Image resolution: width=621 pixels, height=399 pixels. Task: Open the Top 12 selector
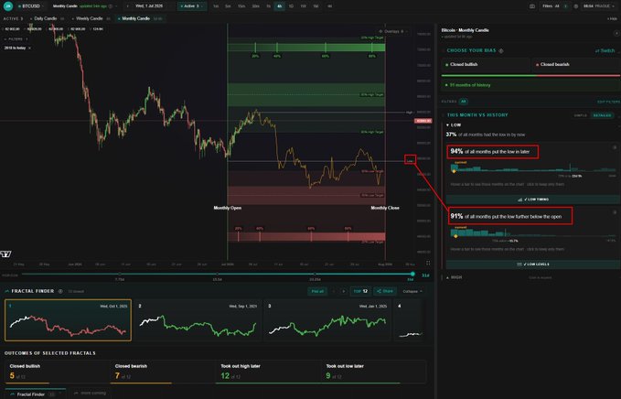click(360, 291)
